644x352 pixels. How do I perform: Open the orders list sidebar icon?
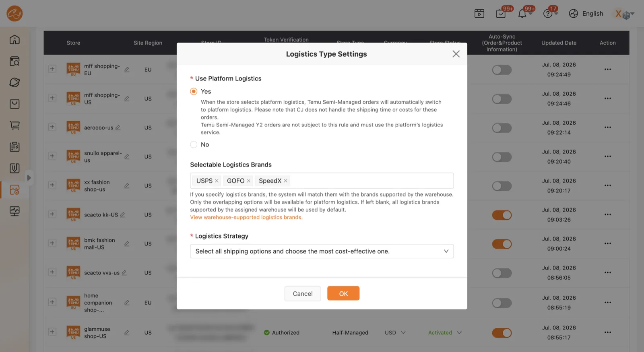pos(14,147)
